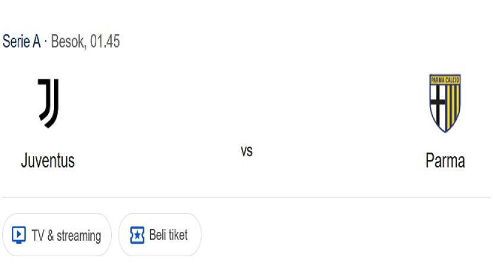Click the "TV & streaming" label text
The image size is (493, 277).
tap(66, 235)
